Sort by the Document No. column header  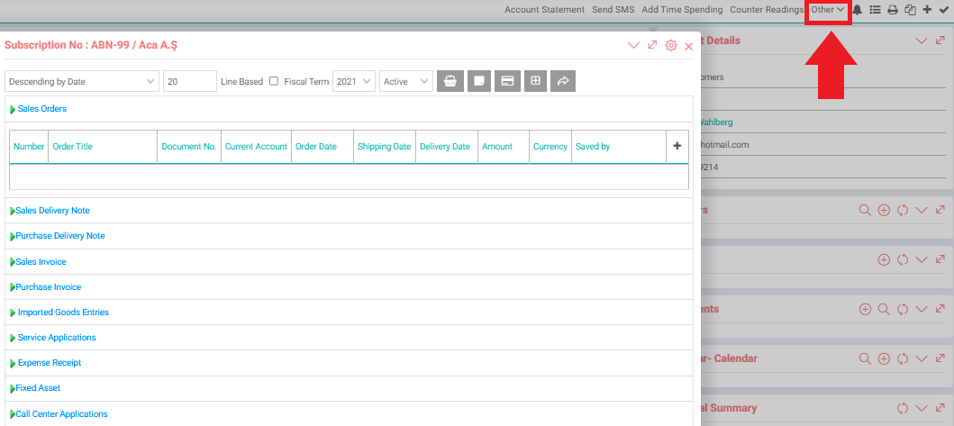click(189, 147)
